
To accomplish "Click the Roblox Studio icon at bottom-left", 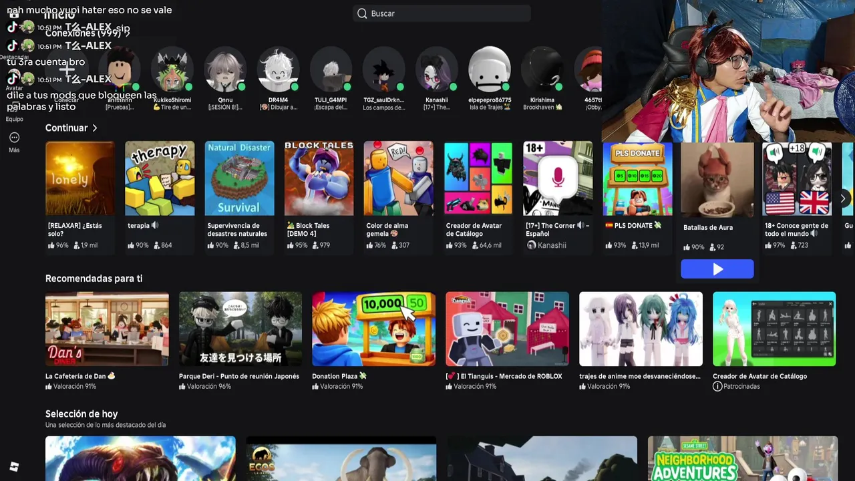I will pyautogui.click(x=14, y=467).
